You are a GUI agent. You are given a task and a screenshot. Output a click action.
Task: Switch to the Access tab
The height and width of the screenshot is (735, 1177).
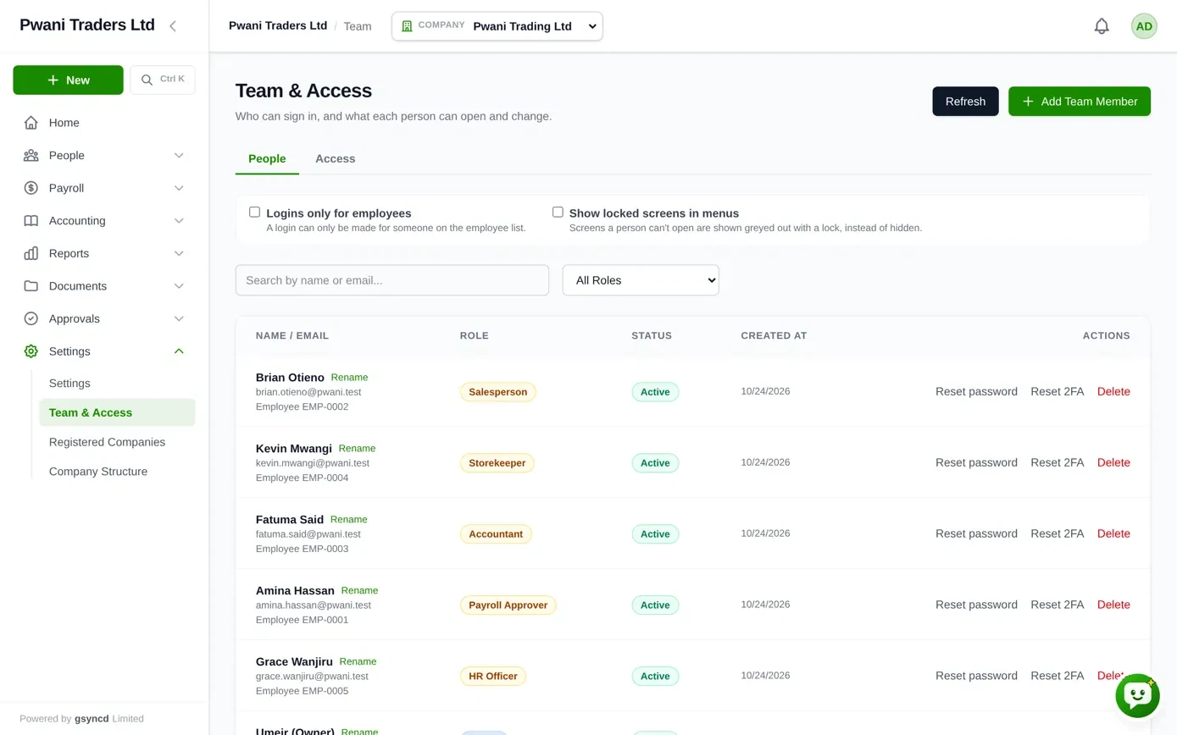(x=336, y=158)
